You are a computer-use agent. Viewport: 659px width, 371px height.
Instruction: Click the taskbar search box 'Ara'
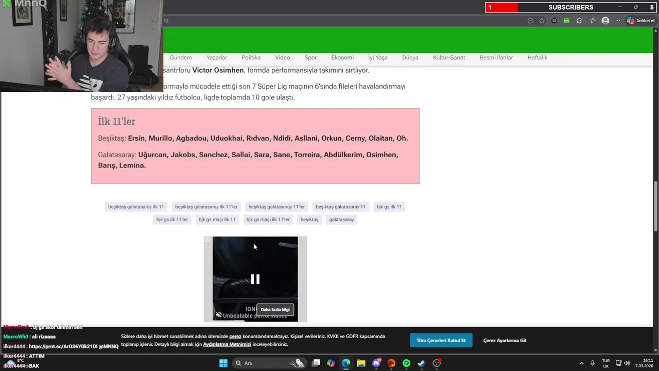pyautogui.click(x=270, y=363)
